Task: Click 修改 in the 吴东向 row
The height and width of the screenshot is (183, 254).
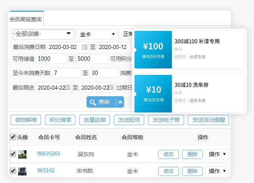Action: pos(168,154)
